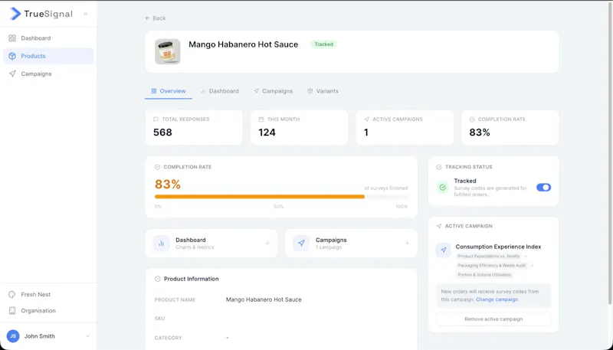The height and width of the screenshot is (350, 613).
Task: Switch to the Overview tab
Action: click(168, 91)
